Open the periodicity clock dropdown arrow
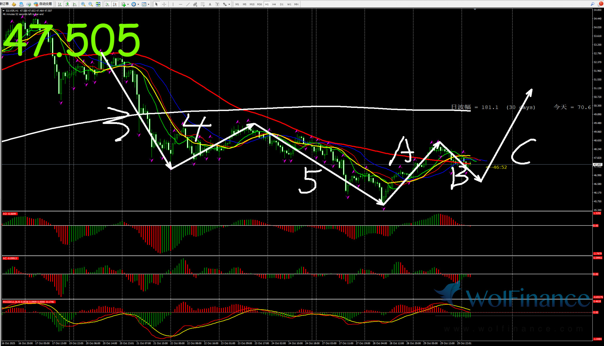The width and height of the screenshot is (604, 346). [x=138, y=4]
